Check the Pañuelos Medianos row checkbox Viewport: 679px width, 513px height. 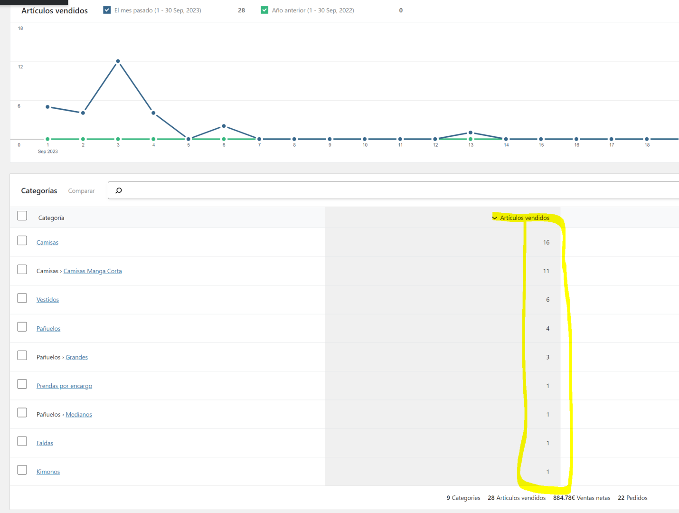tap(22, 413)
